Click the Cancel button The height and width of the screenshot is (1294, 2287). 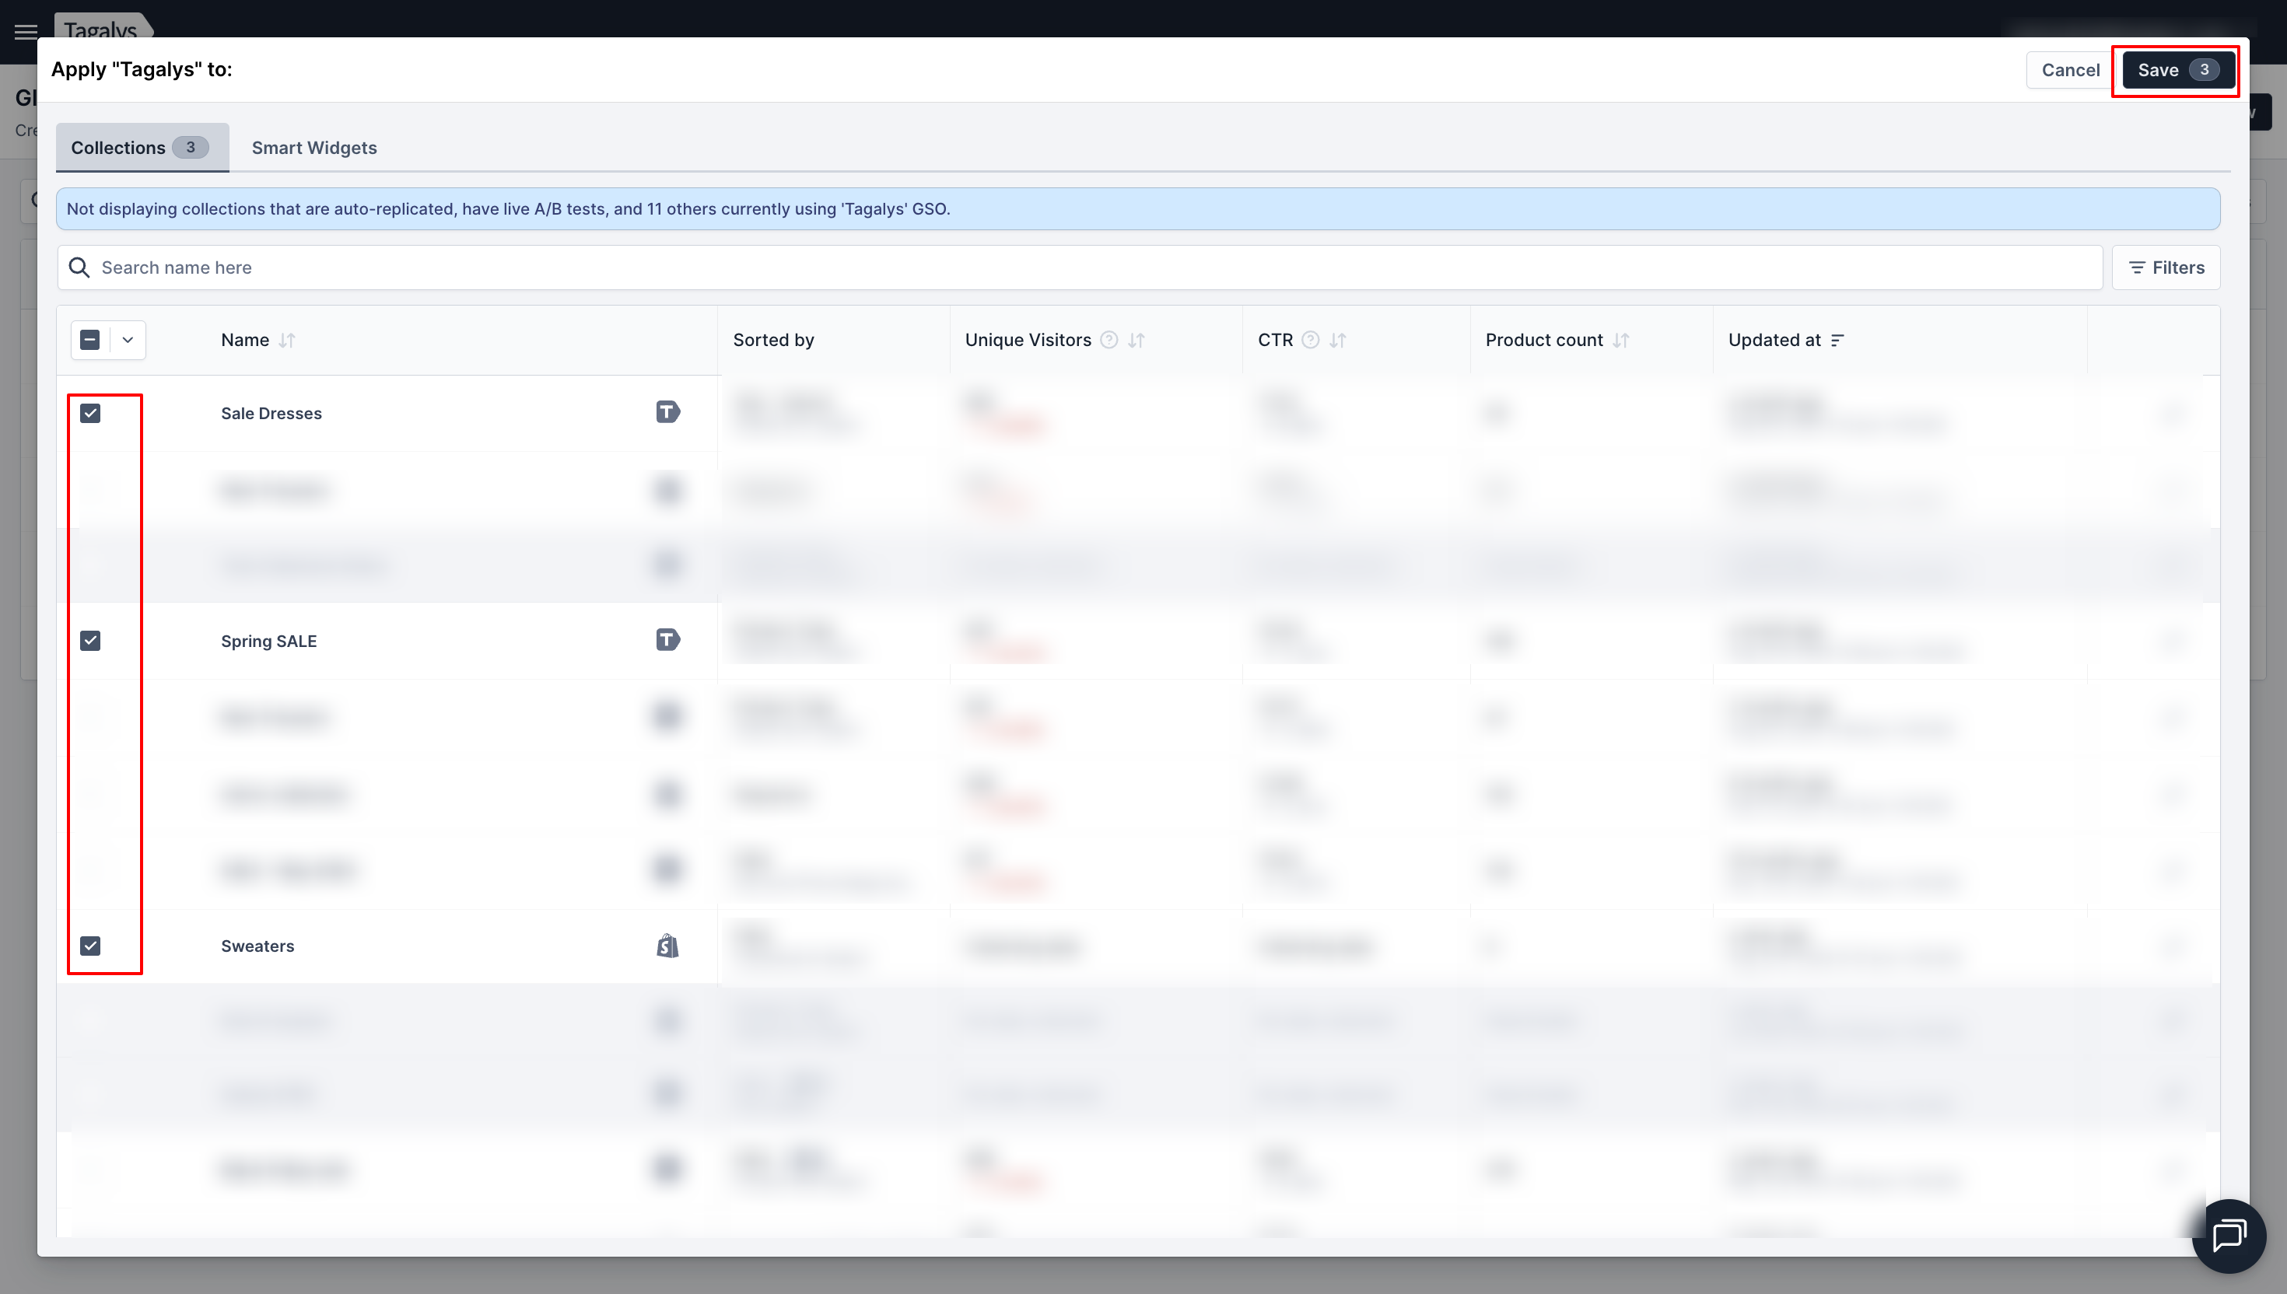pyautogui.click(x=2069, y=70)
